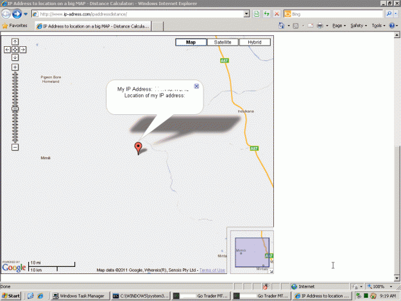Pan the map right with the arrow
Screen dimensions: 401x301
[x=22, y=49]
